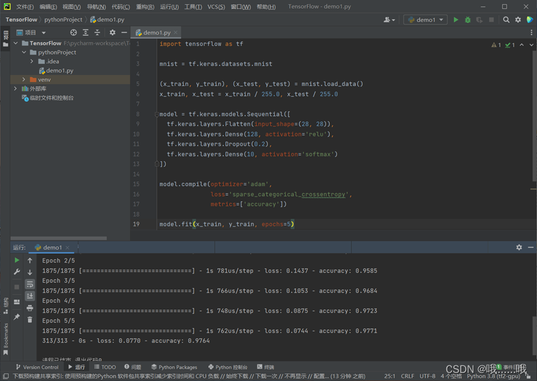Screen dimensions: 537x381
Task: Click the stop button in top toolbar
Action: (491, 20)
